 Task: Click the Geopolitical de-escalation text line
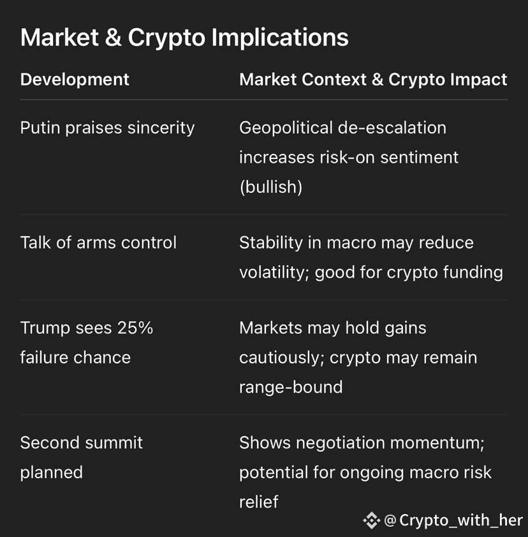click(x=342, y=128)
